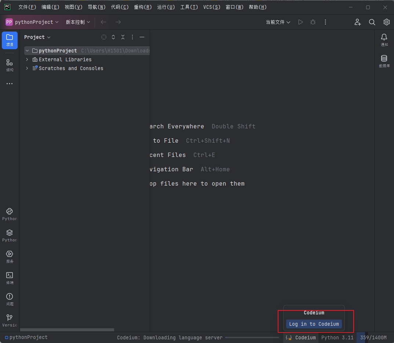Hide the Project tool window
This screenshot has width=394, height=343.
[142, 37]
